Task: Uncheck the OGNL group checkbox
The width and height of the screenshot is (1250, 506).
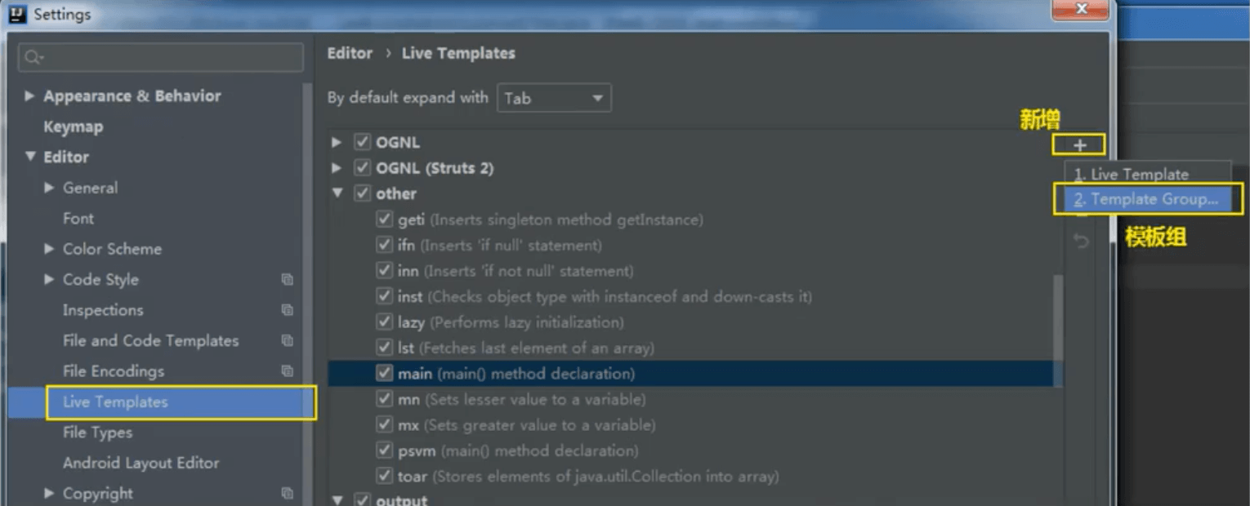Action: (362, 142)
